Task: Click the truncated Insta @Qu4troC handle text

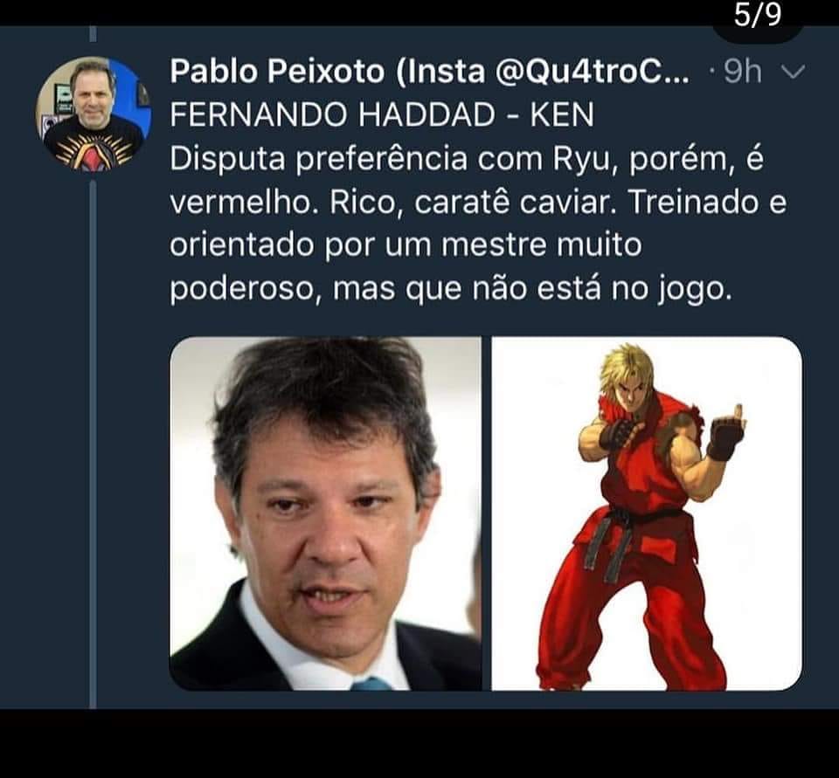Action: (x=543, y=71)
